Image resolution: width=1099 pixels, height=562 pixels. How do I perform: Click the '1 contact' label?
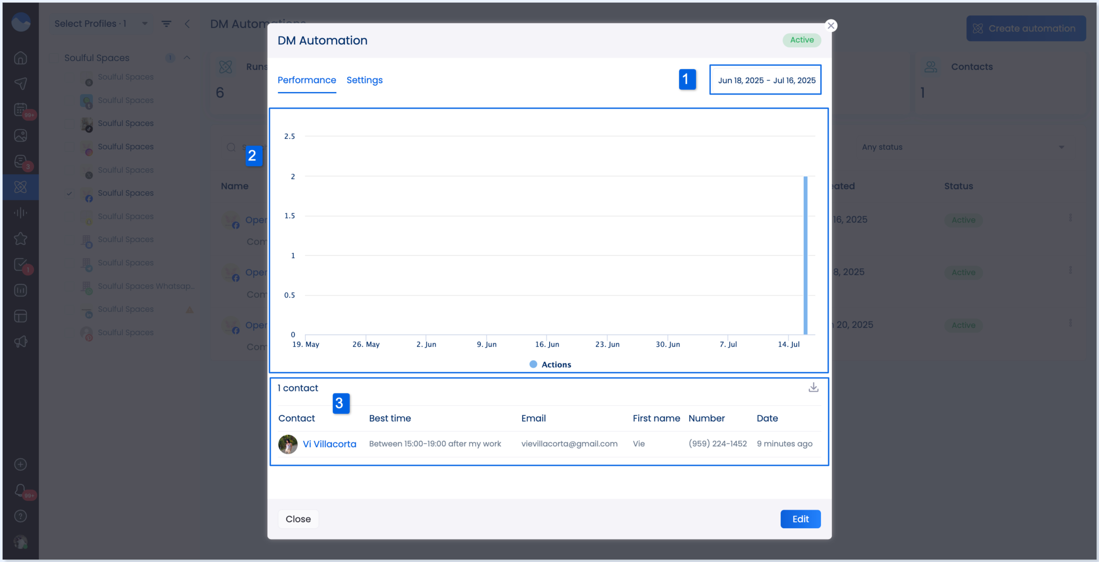click(298, 388)
